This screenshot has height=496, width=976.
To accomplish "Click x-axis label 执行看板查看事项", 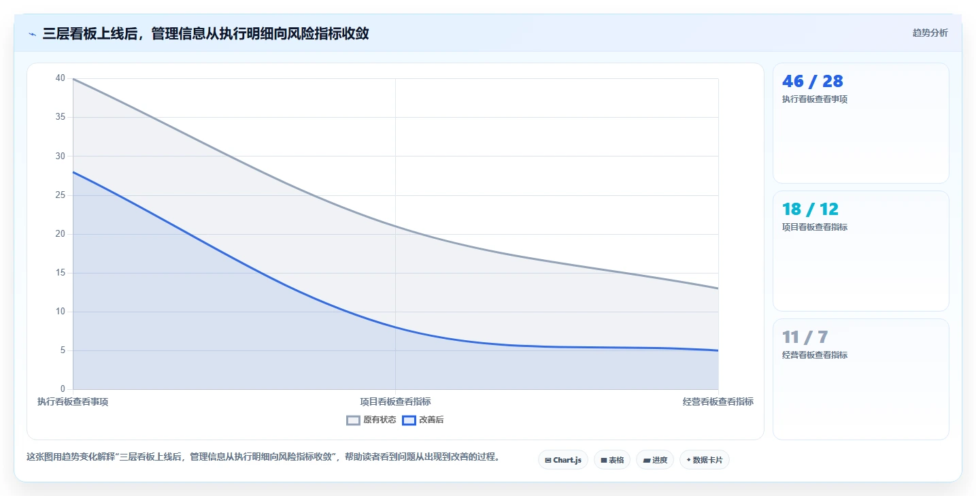I will (73, 401).
